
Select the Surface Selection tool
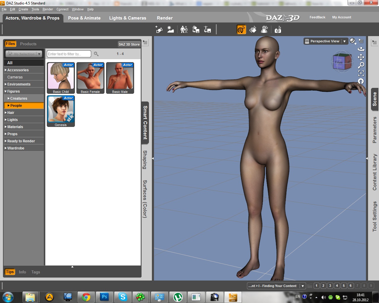253,30
